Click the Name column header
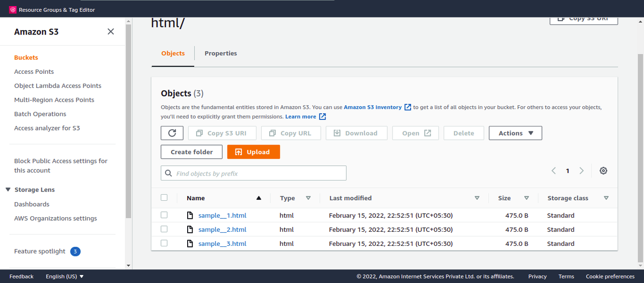The image size is (644, 283). (x=196, y=198)
